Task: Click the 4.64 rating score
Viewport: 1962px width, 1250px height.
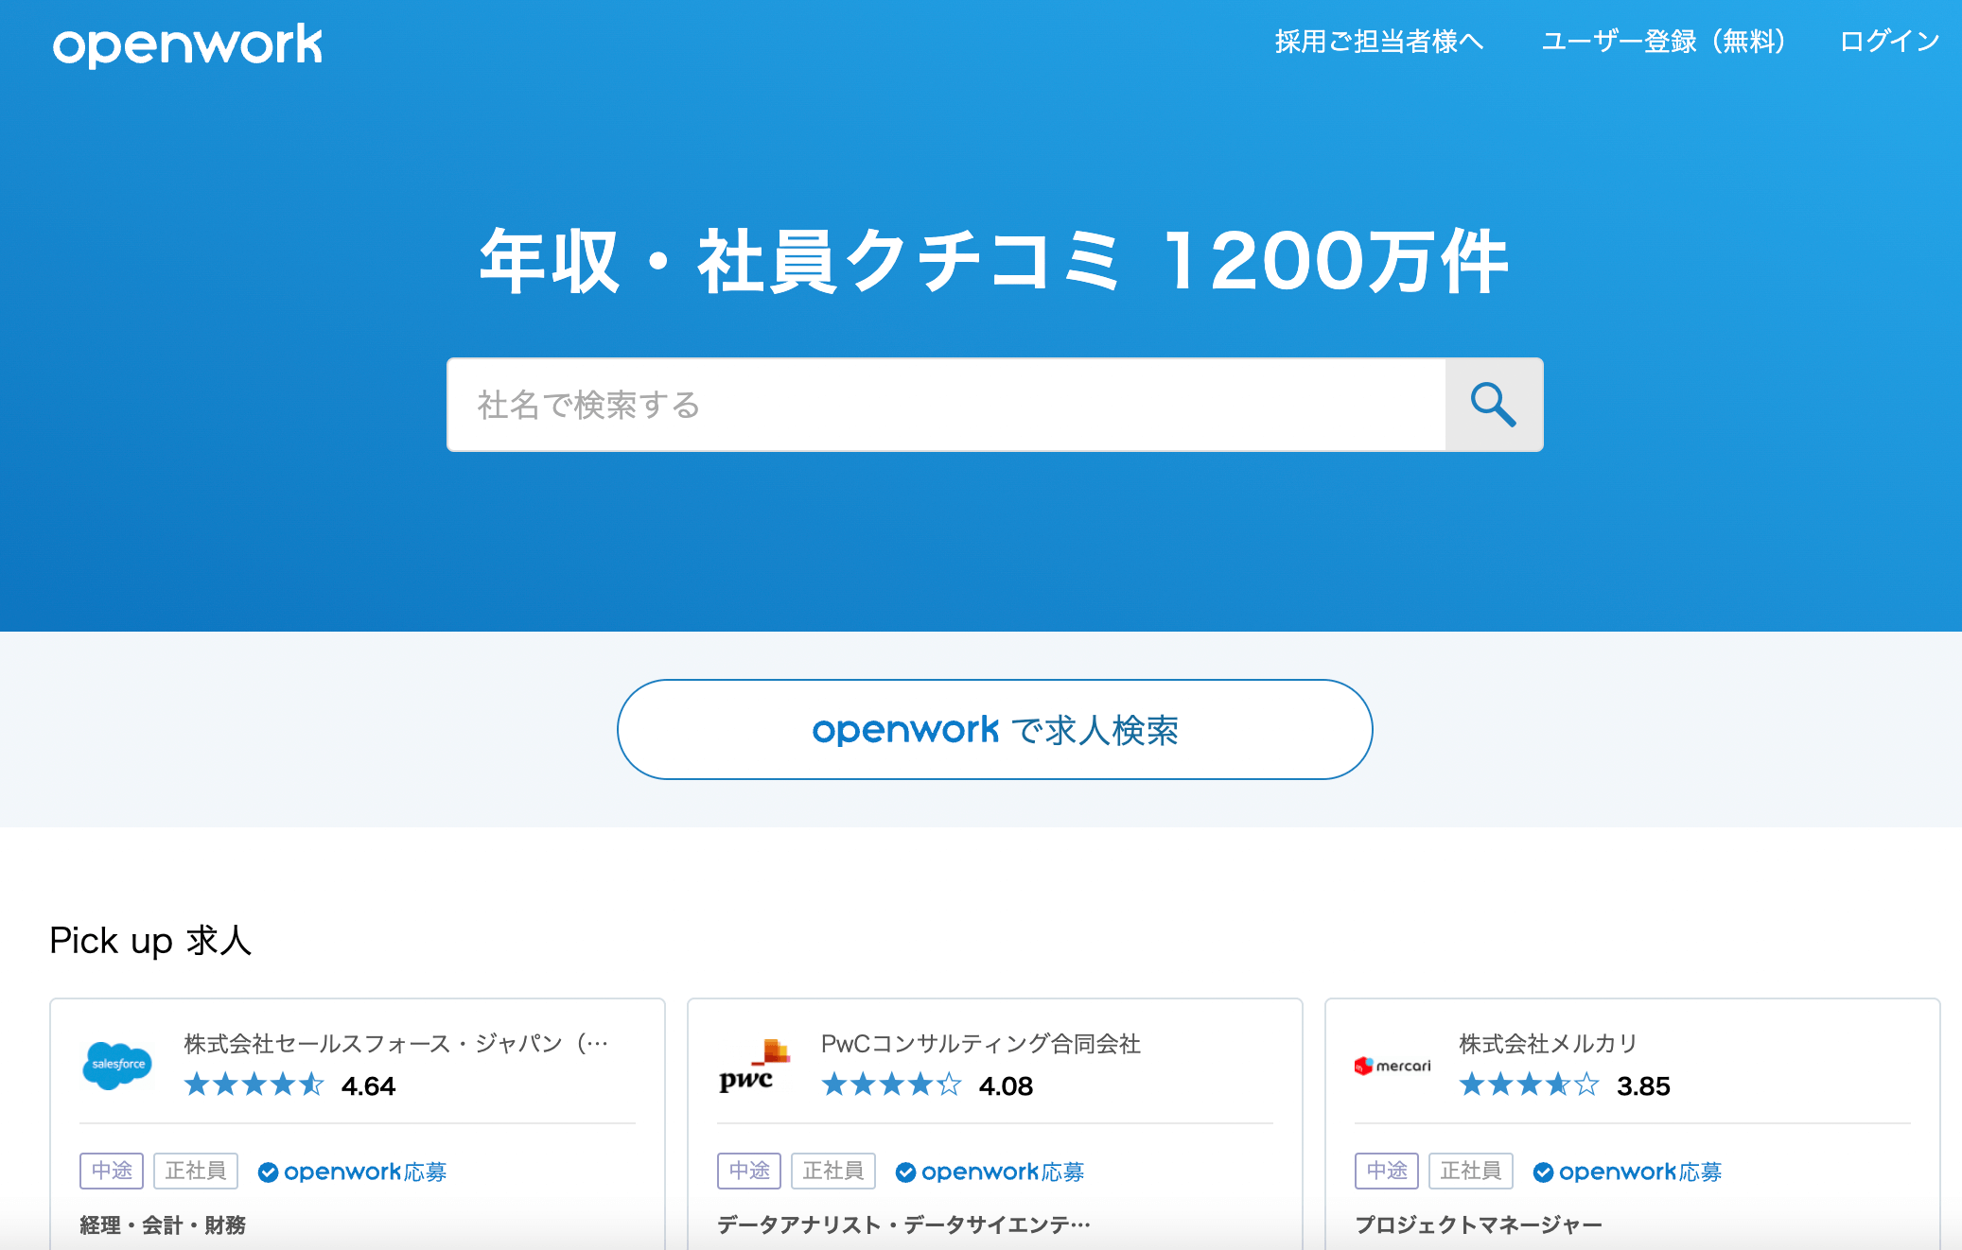Action: pos(368,1086)
